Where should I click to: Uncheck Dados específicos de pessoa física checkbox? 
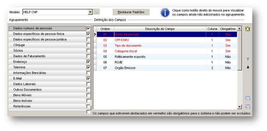88,34
